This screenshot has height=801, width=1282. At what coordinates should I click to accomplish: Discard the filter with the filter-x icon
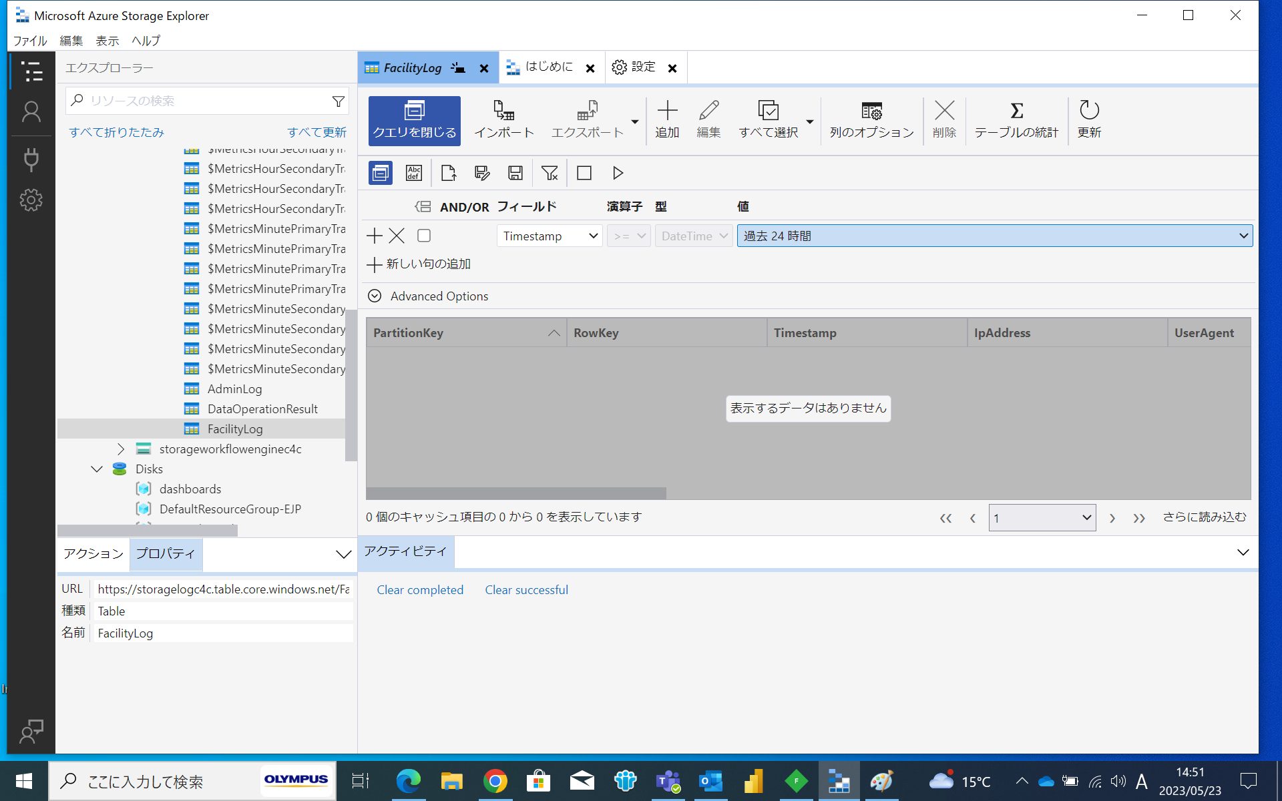tap(550, 173)
